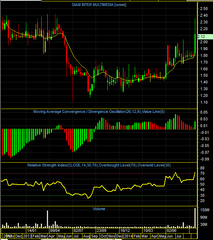Screen dimensions: 213x240
Task: Click the 1.50 price axis label
Action: pos(204,76)
